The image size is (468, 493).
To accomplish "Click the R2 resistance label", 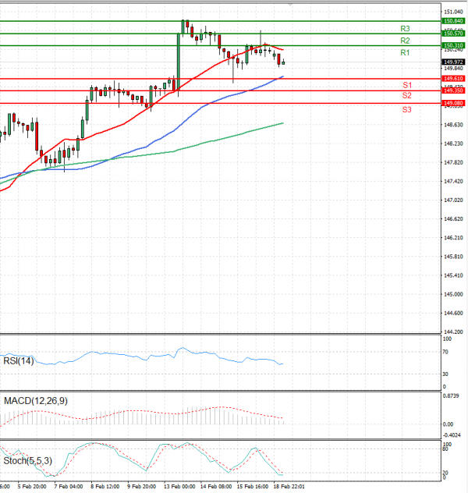I will tap(405, 41).
